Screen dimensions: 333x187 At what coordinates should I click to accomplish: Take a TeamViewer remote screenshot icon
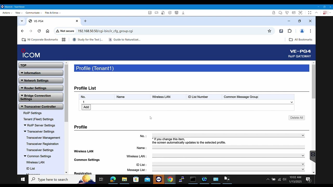click(x=300, y=12)
